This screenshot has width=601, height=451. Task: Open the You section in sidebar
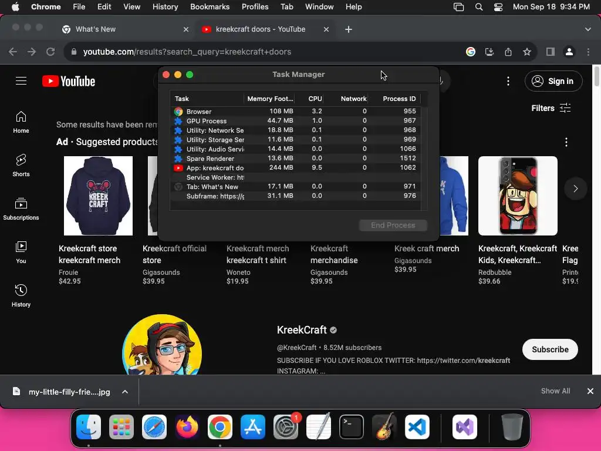(21, 253)
